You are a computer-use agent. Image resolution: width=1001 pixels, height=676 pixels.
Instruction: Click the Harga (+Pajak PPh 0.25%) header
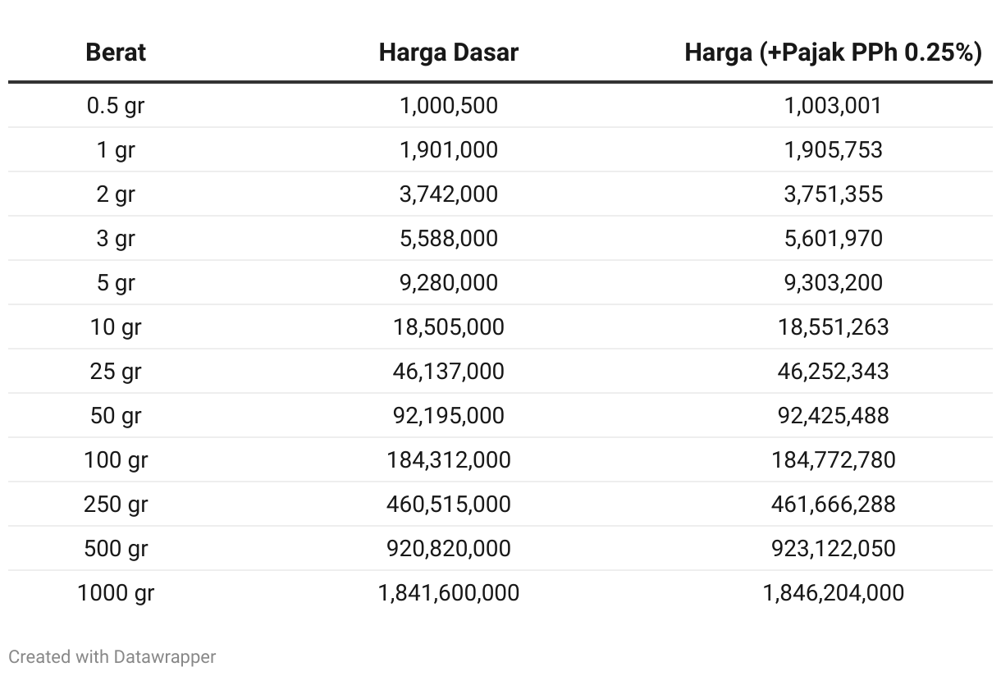pyautogui.click(x=834, y=53)
